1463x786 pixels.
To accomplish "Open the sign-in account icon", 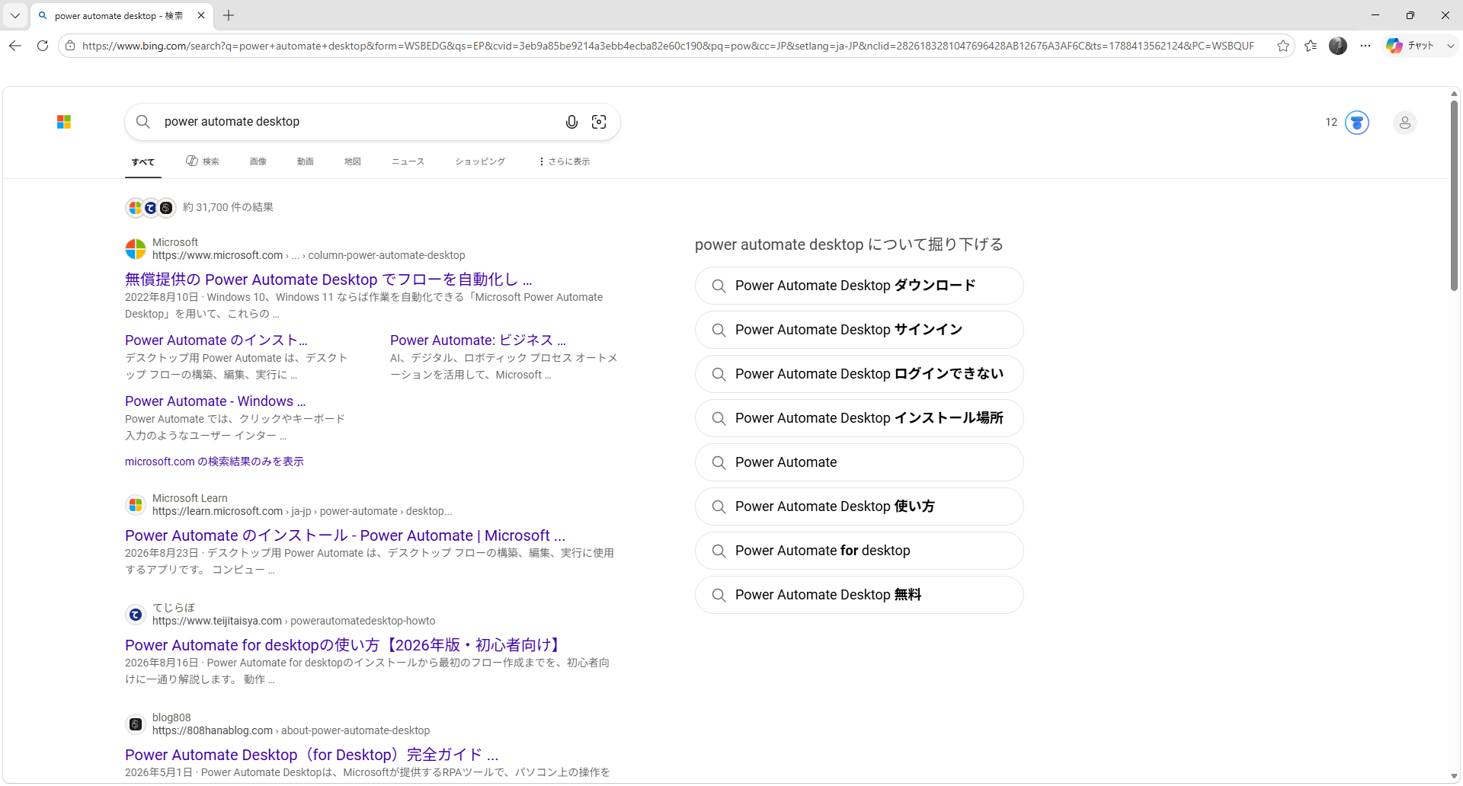I will 1405,122.
